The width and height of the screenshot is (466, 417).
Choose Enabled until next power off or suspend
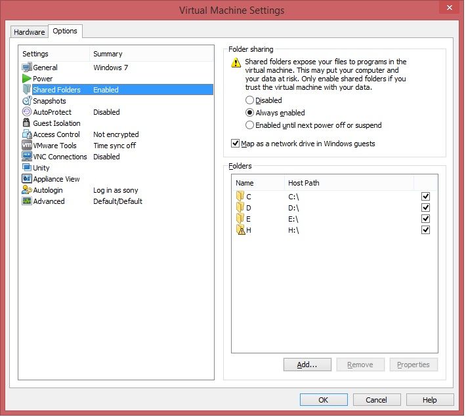click(249, 125)
